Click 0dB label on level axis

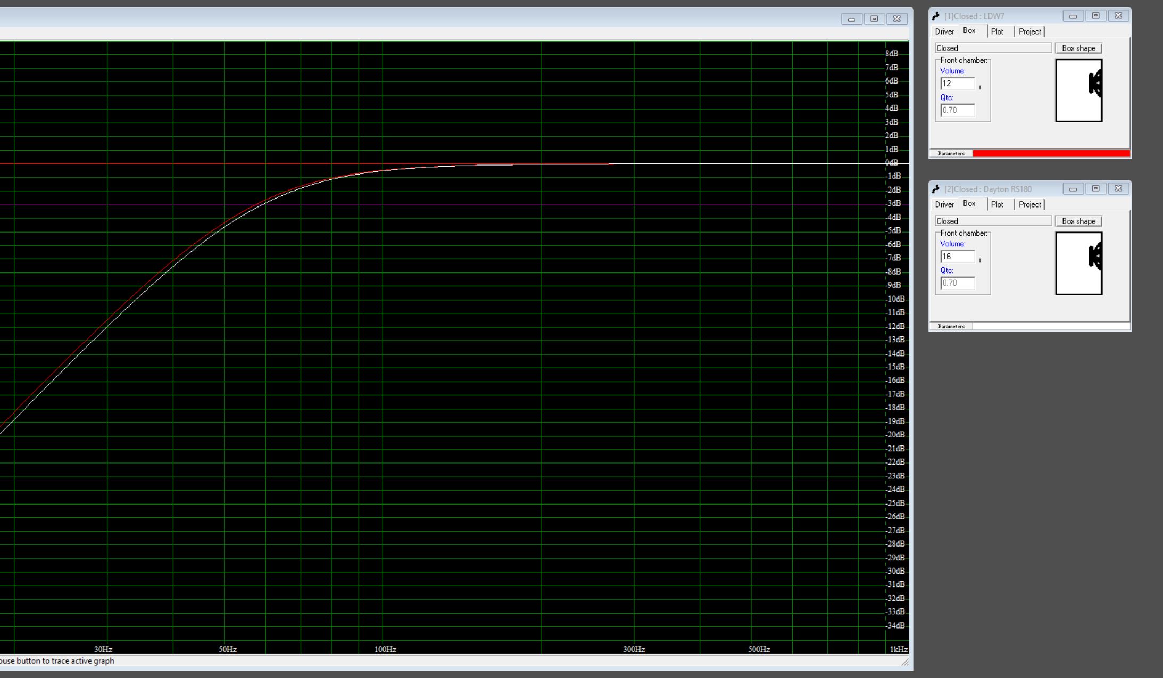click(892, 162)
